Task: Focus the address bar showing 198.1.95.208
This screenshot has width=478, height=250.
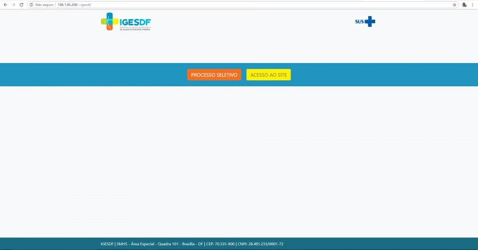Action: pos(239,4)
